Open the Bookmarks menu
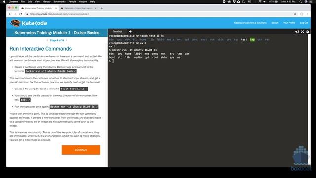The image size is (316, 178). (59, 2)
